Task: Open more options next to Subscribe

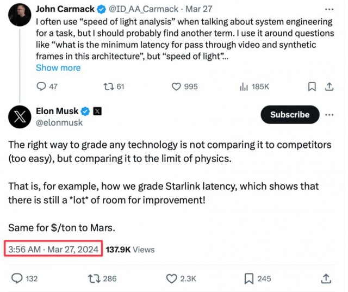Action: click(x=330, y=115)
